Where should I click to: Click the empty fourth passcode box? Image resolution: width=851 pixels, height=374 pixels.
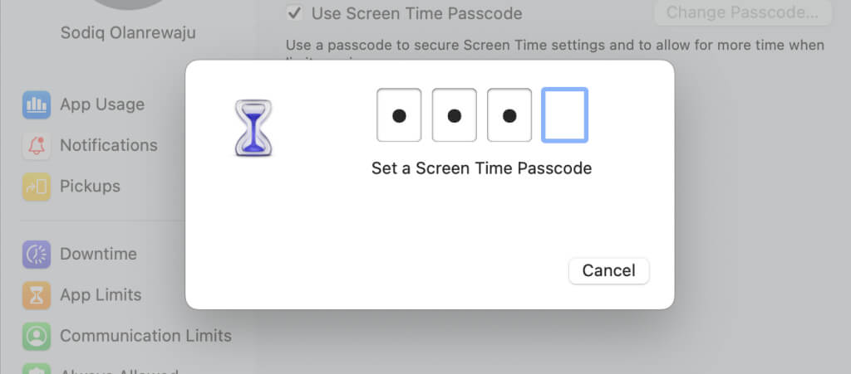coord(565,115)
